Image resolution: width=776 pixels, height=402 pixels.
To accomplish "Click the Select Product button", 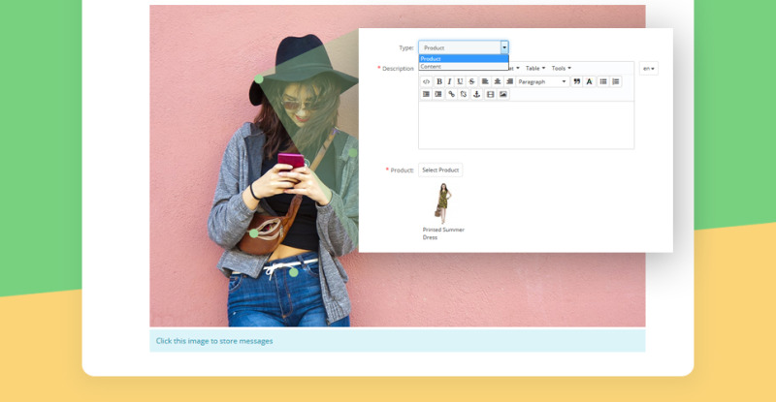I will tap(440, 170).
